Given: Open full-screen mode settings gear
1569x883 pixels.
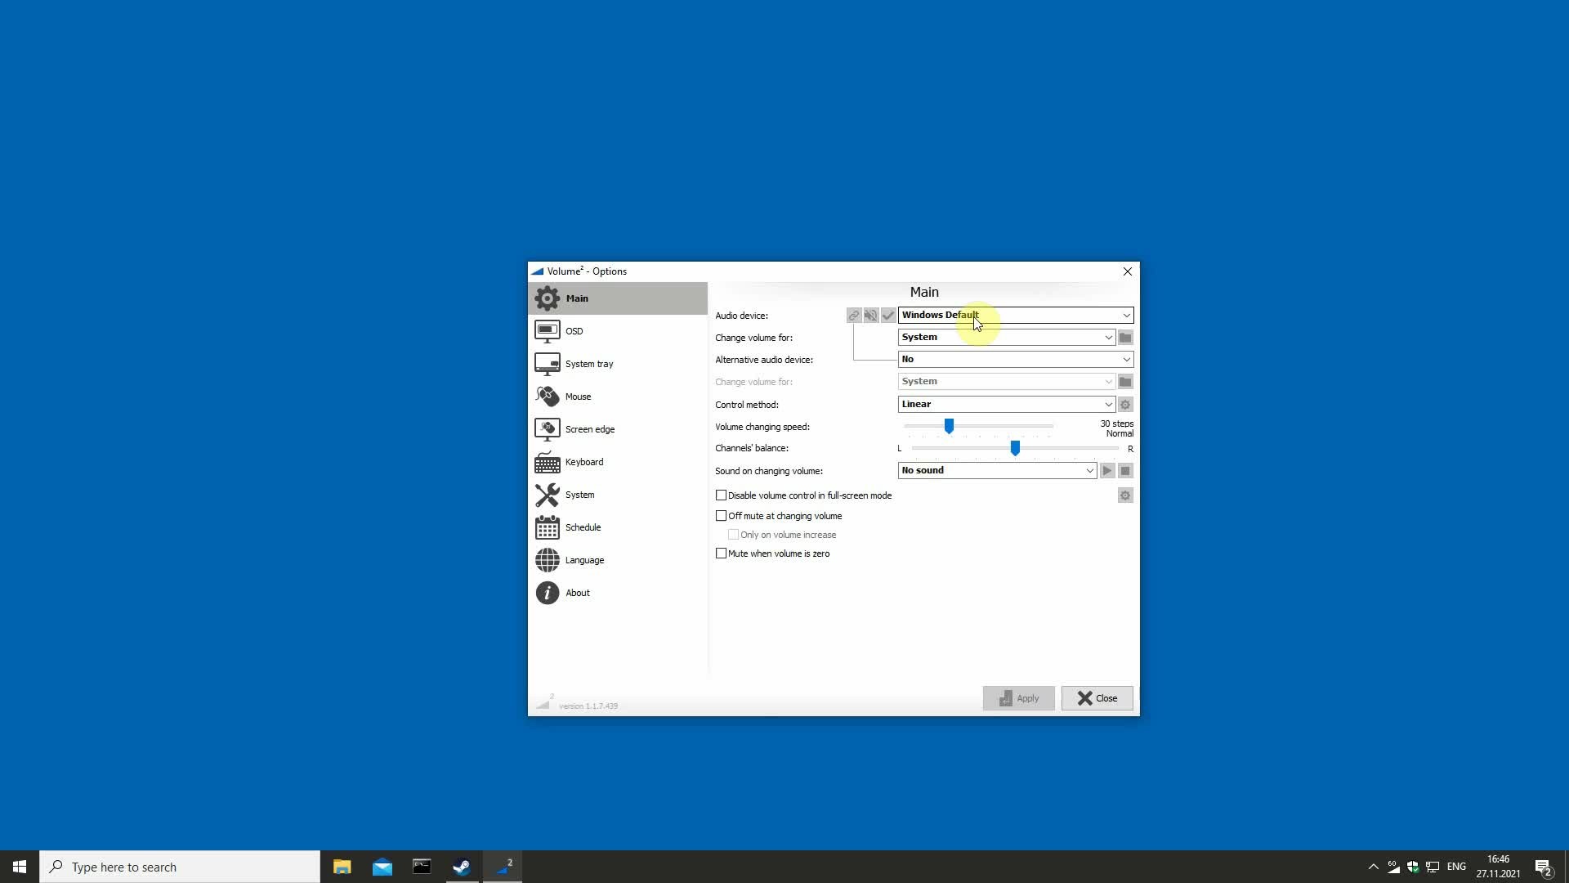Looking at the screenshot, I should tap(1125, 496).
